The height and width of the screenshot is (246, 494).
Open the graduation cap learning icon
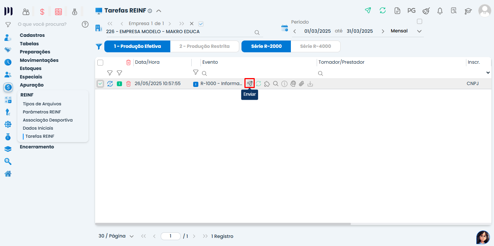468,11
